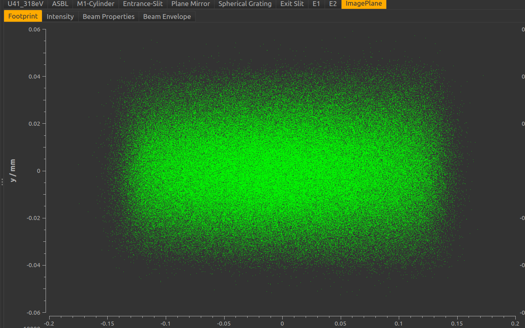Open the Beam Properties sub-tab
Screen dimensions: 525x328
(x=108, y=17)
